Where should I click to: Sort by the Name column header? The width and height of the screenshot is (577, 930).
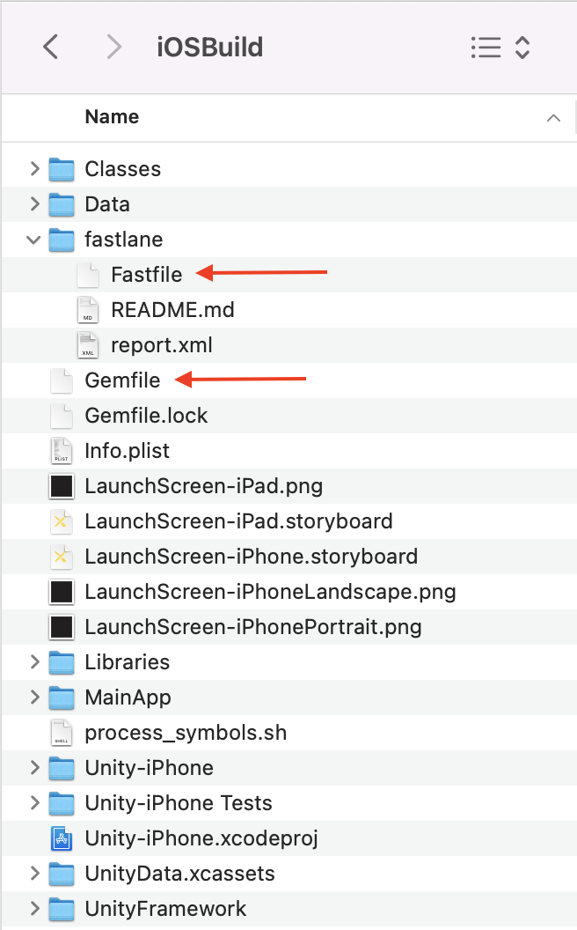click(x=112, y=117)
